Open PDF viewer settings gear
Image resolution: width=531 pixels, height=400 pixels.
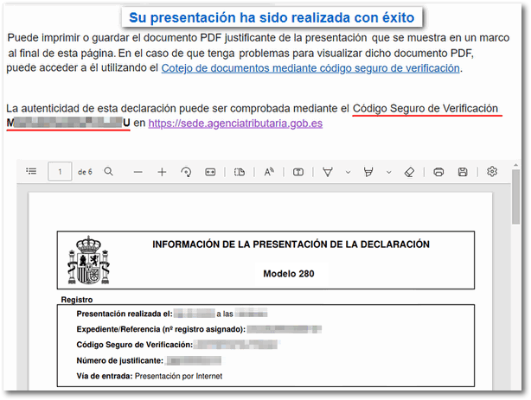tap(492, 172)
